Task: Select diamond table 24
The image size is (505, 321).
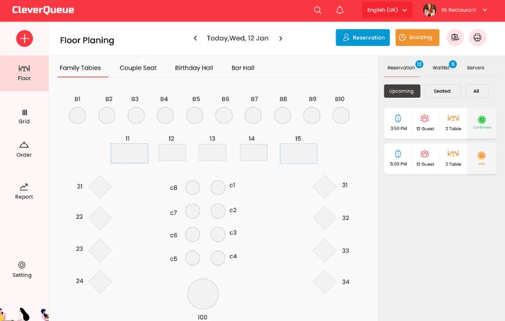Action: (x=100, y=282)
